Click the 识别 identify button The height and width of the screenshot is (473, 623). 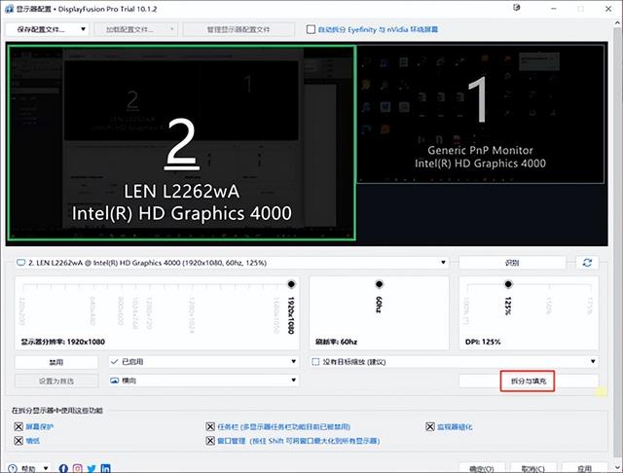click(512, 263)
